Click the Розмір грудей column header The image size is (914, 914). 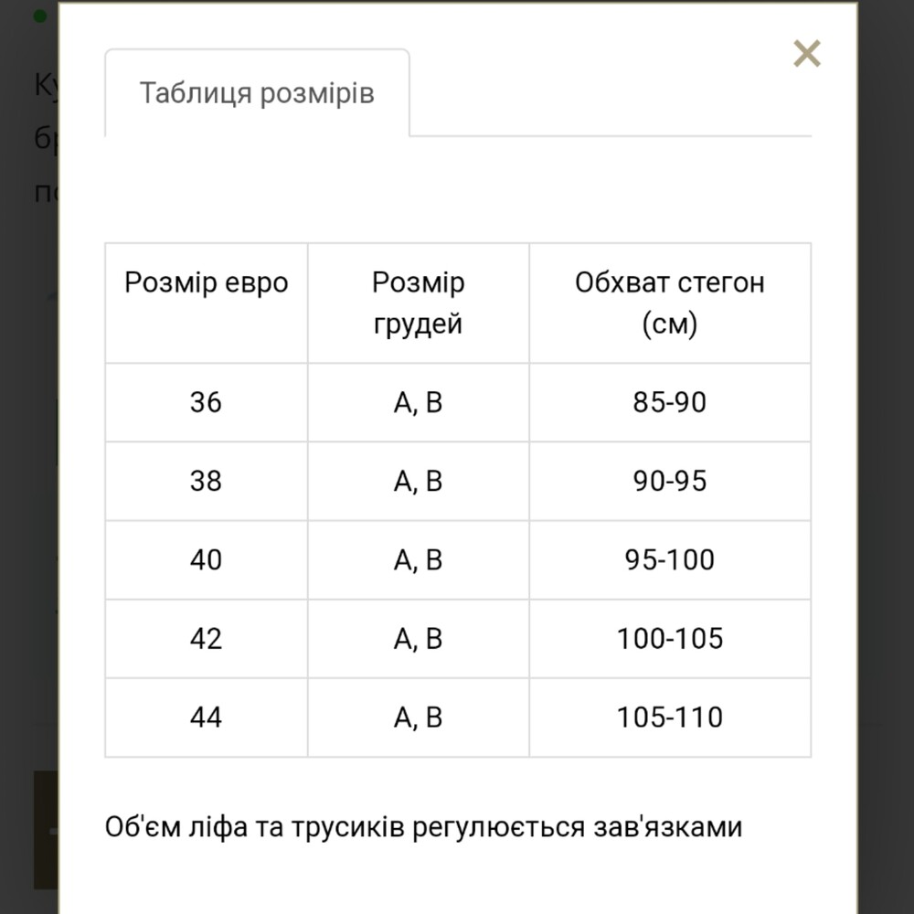(x=418, y=303)
